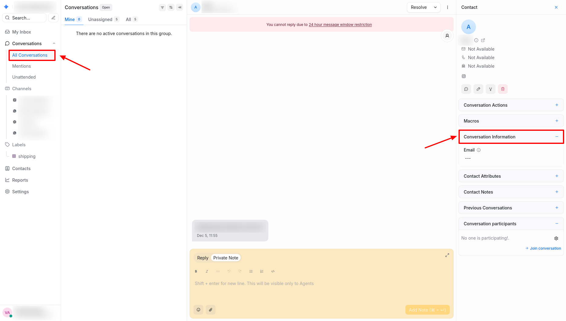Delete the contact using trash icon
The height and width of the screenshot is (321, 566).
[x=503, y=89]
